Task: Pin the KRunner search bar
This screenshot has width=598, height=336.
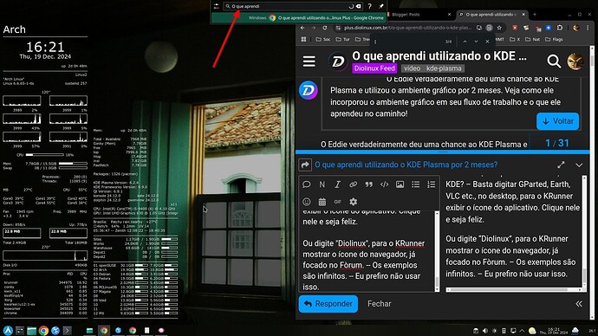Action: click(381, 6)
